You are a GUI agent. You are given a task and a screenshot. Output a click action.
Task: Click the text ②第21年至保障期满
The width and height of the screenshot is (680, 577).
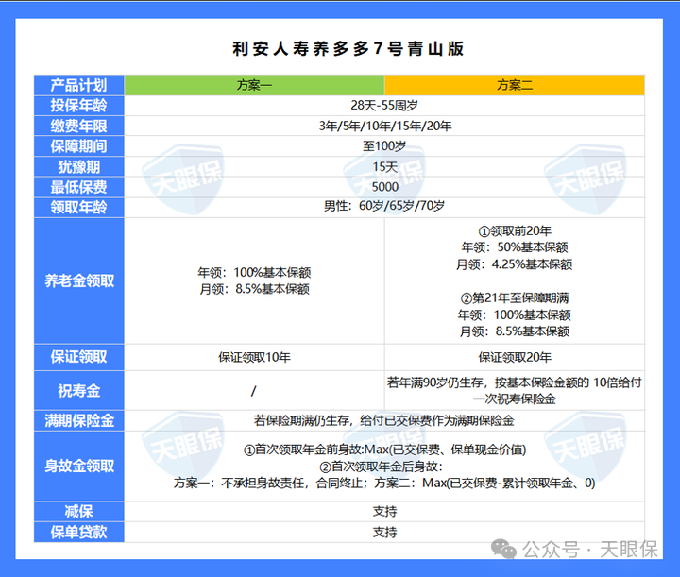click(515, 297)
